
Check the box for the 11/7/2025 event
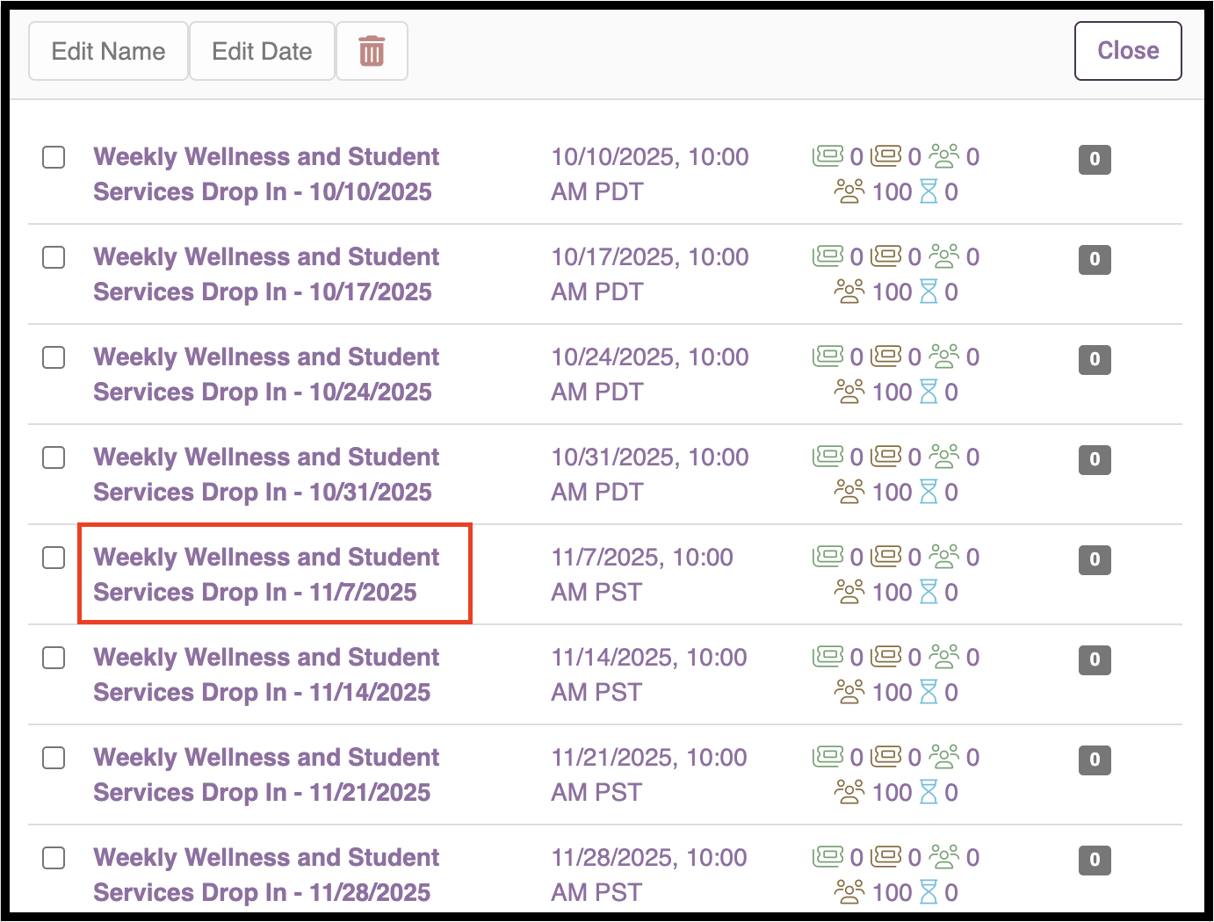tap(54, 558)
